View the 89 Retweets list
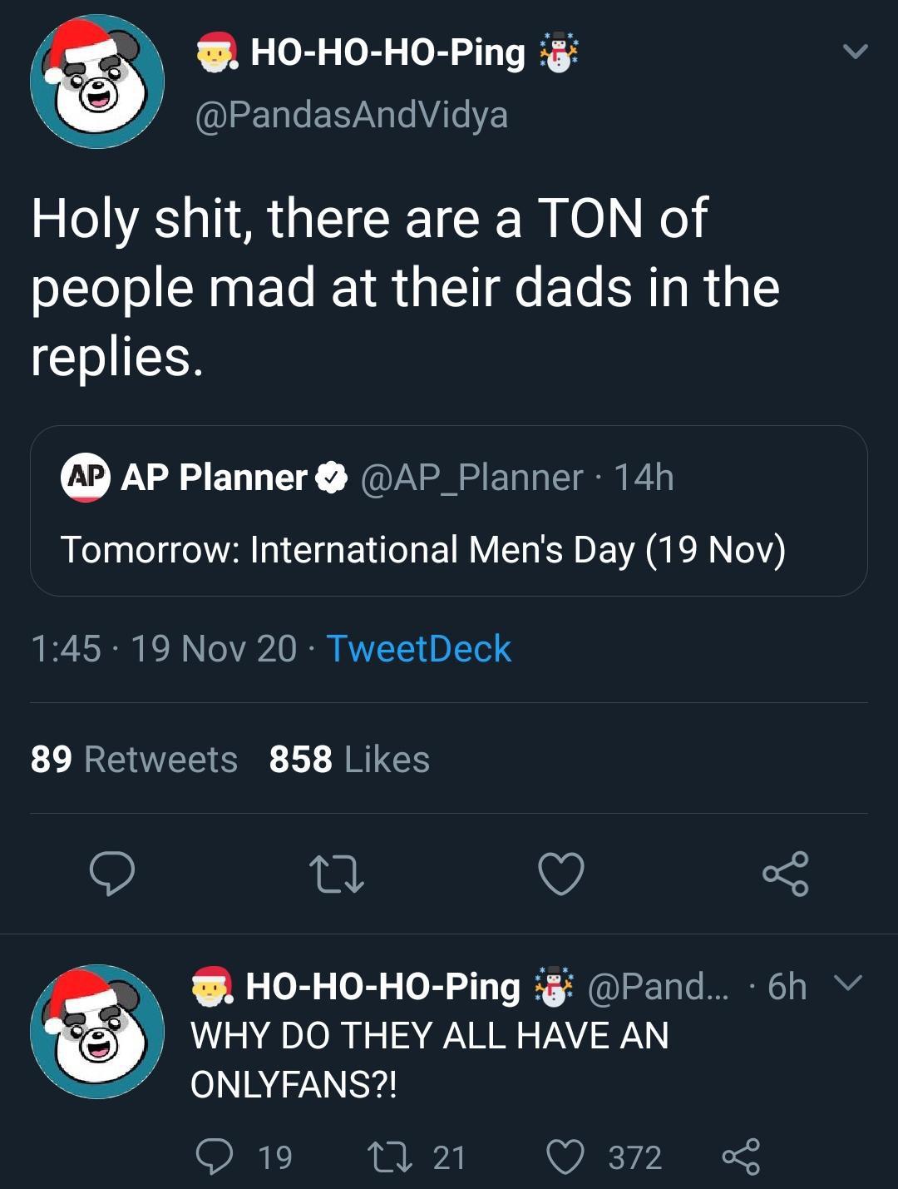Screen dimensions: 898x1189 coord(134,759)
